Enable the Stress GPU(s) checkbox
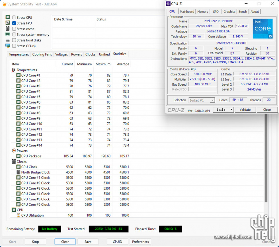Viewport: 279px width, 247px height. tap(14, 46)
